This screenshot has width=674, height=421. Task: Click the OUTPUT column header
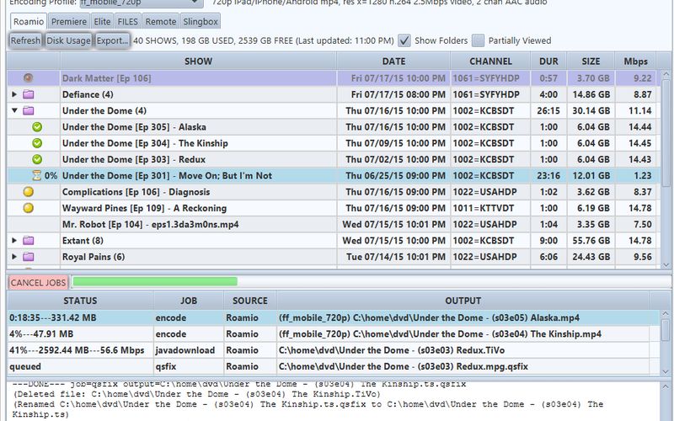(x=463, y=301)
